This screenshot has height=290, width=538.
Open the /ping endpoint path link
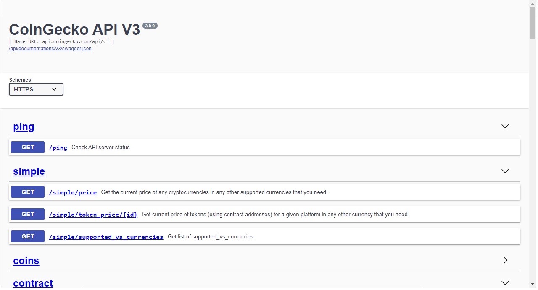pyautogui.click(x=58, y=148)
